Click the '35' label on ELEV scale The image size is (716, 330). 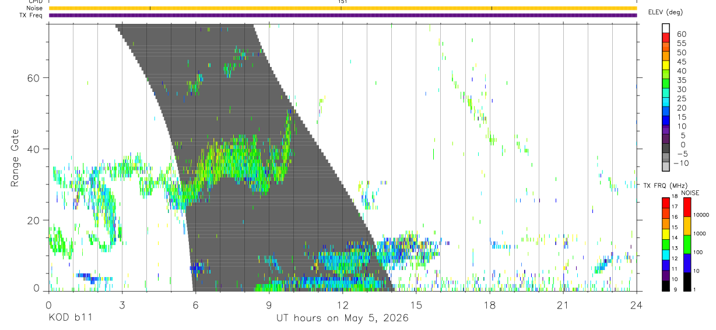[682, 80]
